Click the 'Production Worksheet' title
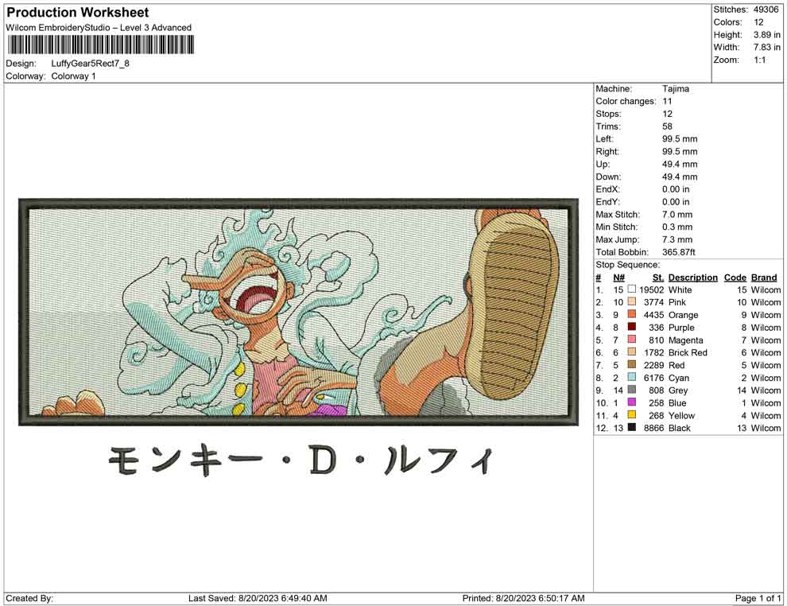The image size is (787, 606). point(77,13)
